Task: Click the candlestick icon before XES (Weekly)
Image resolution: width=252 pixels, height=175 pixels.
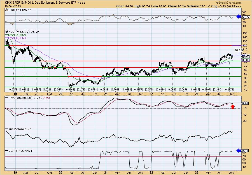Action: (x=6, y=32)
